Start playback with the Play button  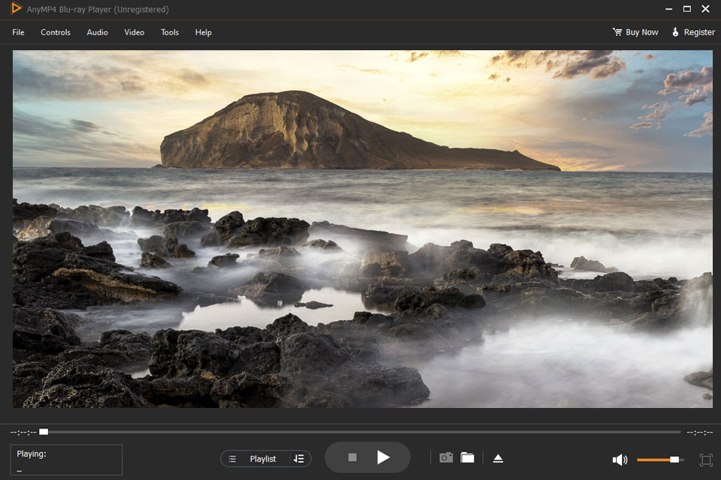(x=383, y=457)
